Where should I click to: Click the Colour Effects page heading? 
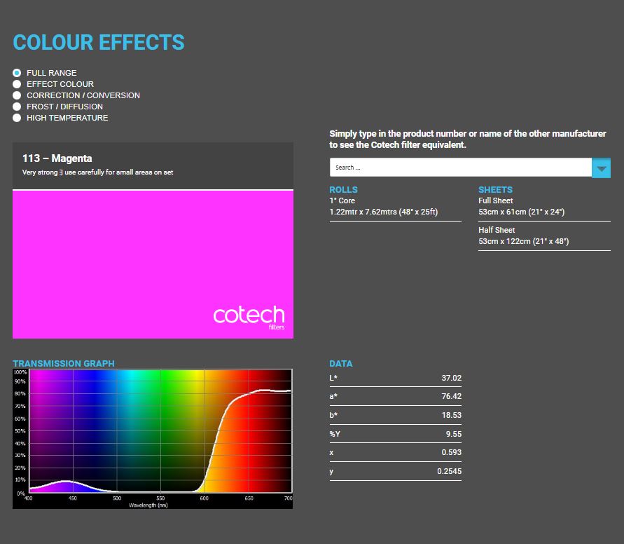99,42
